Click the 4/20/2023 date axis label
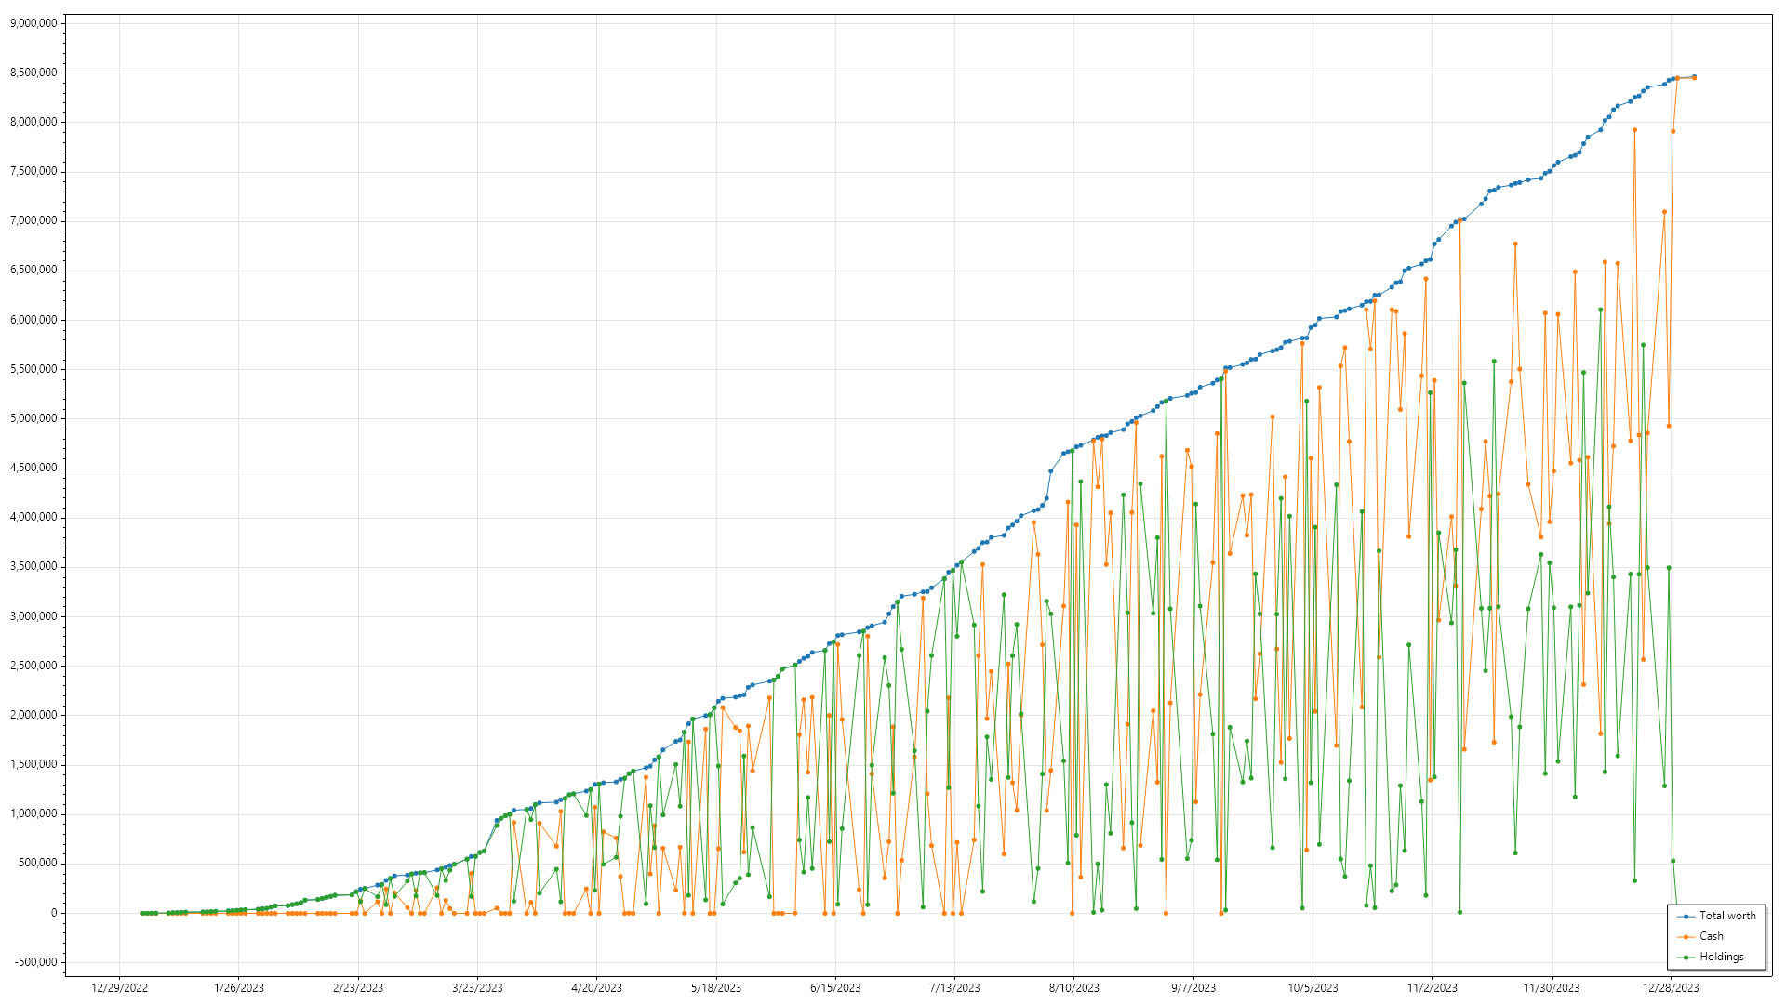This screenshot has height=1004, width=1786. point(596,988)
